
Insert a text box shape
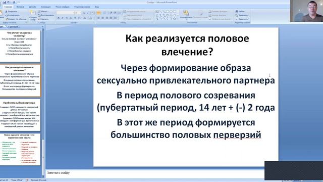coord(157,12)
